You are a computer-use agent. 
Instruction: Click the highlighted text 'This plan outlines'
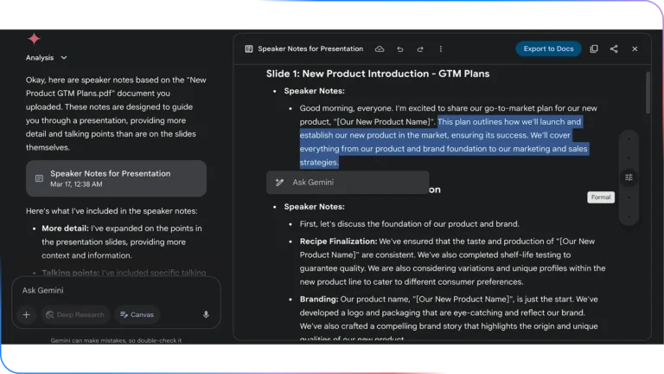469,122
